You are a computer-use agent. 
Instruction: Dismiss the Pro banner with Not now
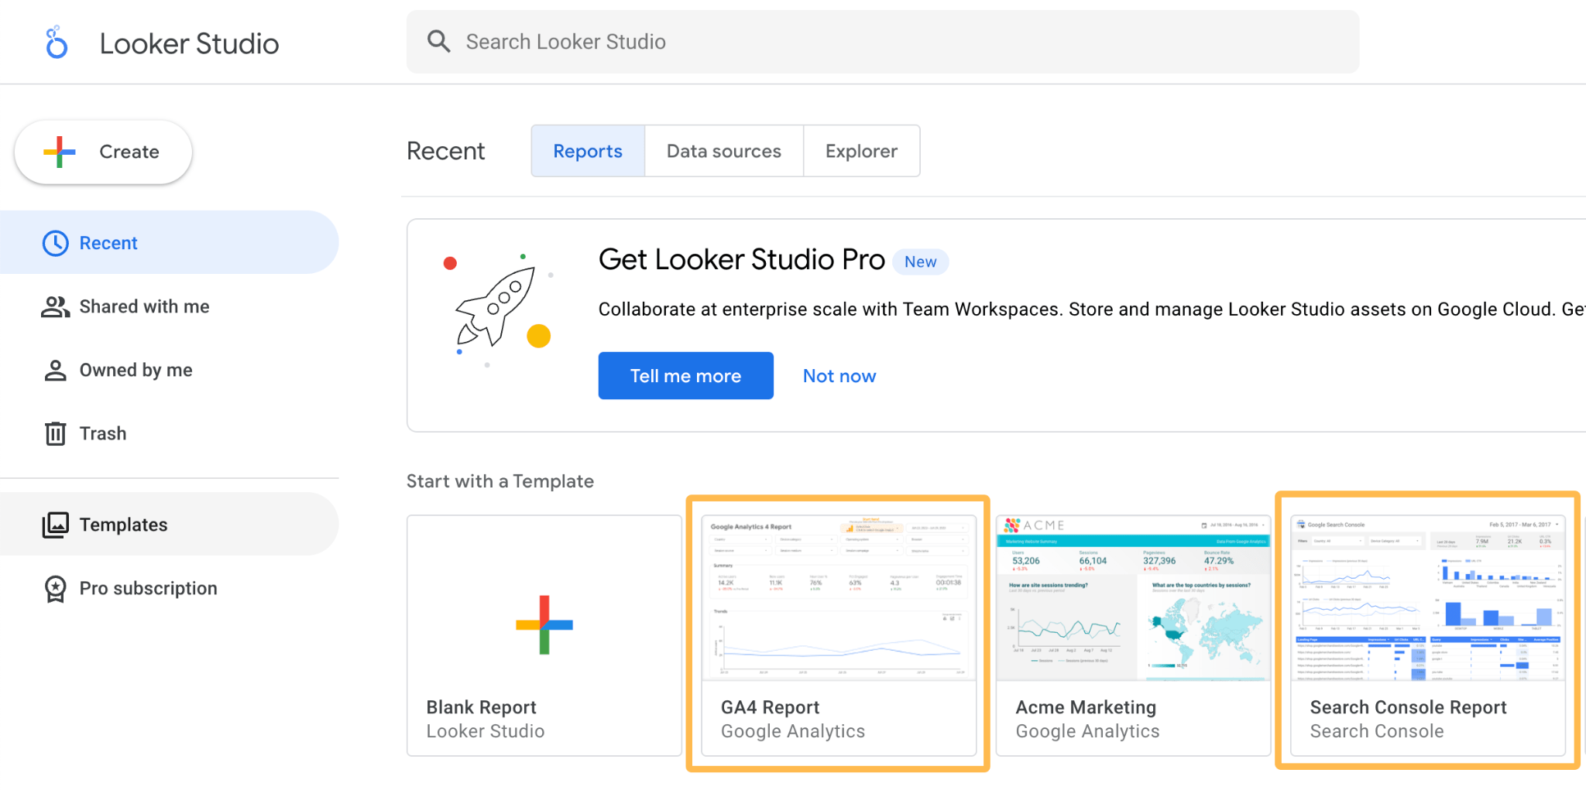pos(839,375)
